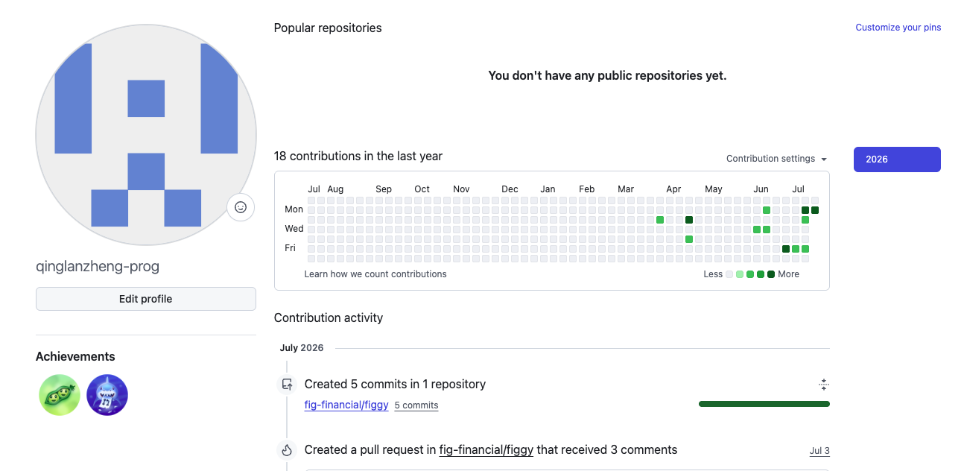Click the July 2026 timeline label
This screenshot has height=471, width=964.
(302, 348)
